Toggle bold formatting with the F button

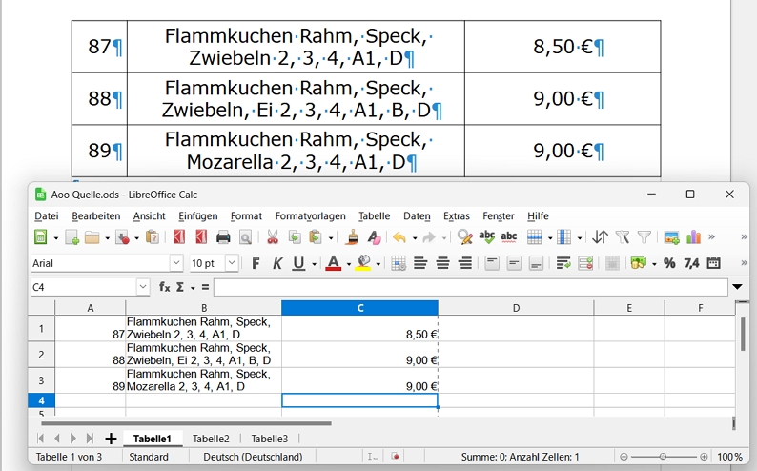pos(256,263)
